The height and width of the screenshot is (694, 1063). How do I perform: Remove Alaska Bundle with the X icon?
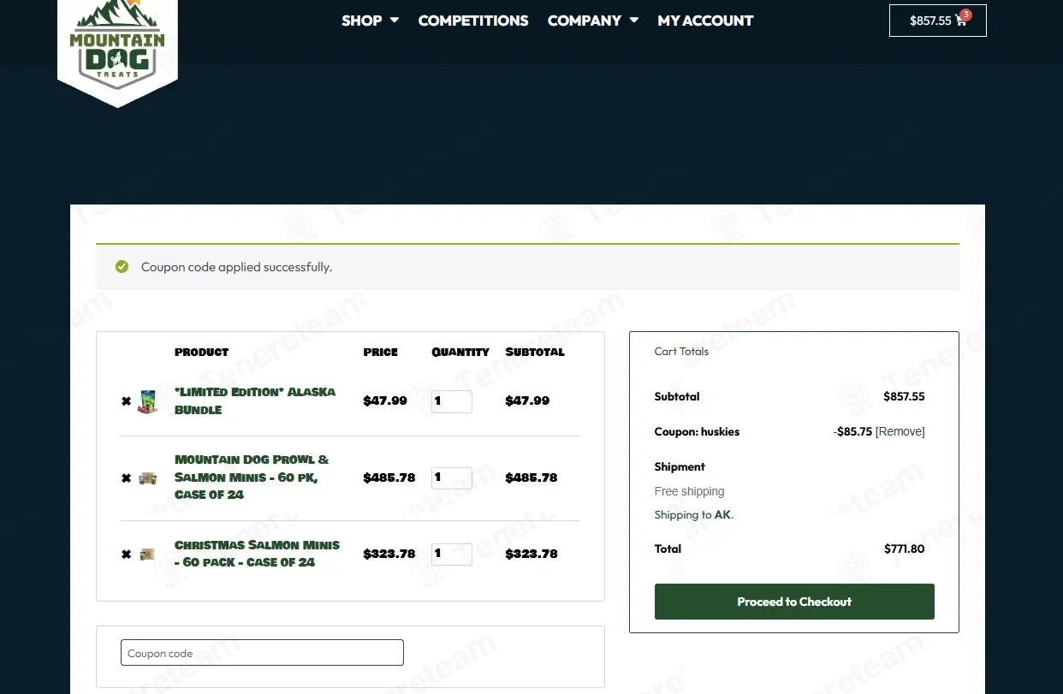pyautogui.click(x=126, y=401)
